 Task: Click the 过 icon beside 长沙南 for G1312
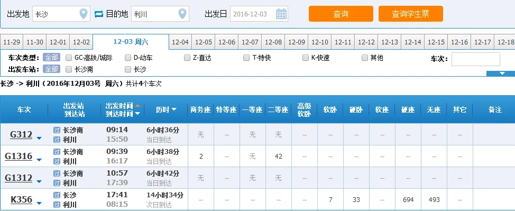[x=57, y=173]
